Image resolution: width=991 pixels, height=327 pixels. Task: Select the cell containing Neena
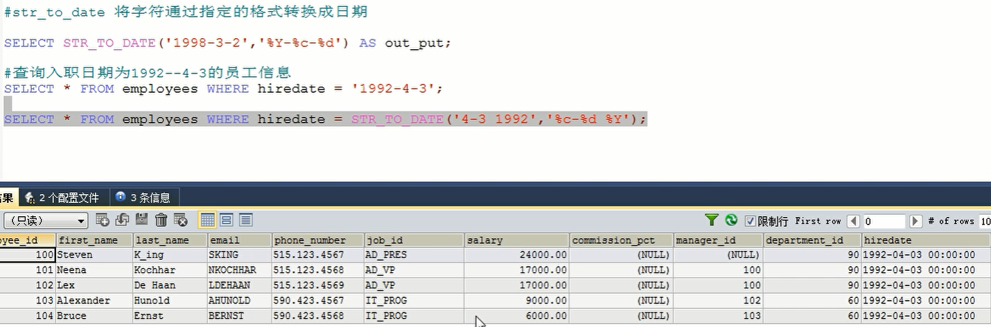[94, 269]
